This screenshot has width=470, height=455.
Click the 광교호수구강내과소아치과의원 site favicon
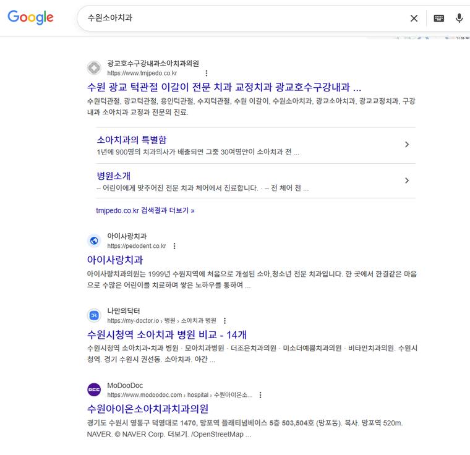point(94,68)
